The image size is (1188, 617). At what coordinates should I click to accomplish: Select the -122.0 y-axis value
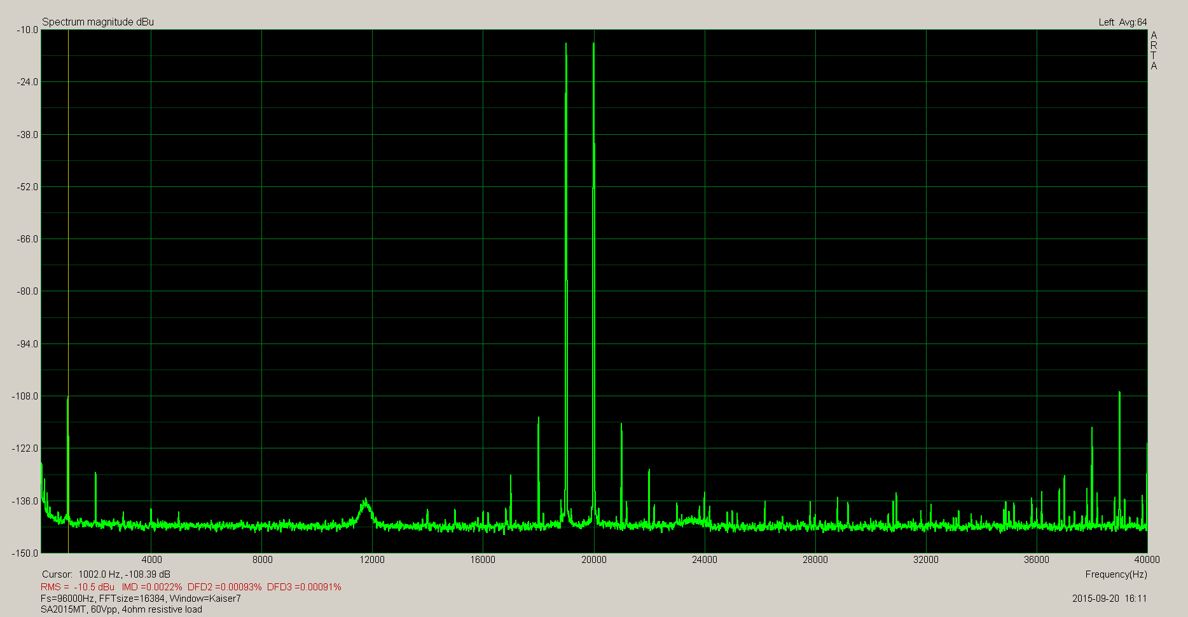25,448
